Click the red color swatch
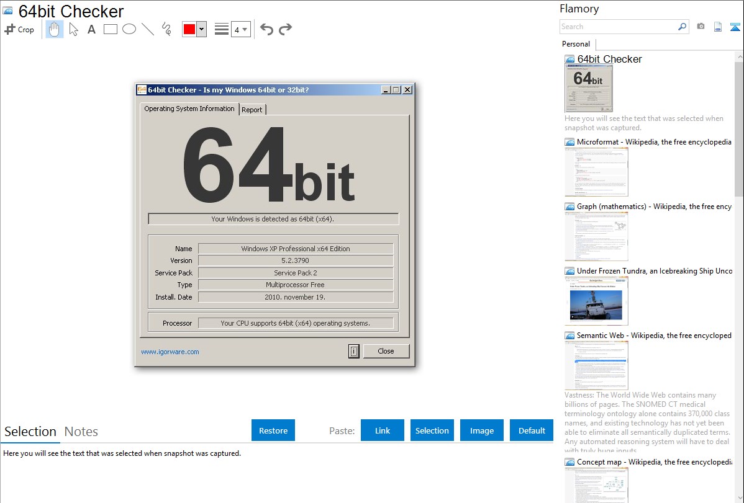Viewport: 744px width, 503px height. point(189,29)
